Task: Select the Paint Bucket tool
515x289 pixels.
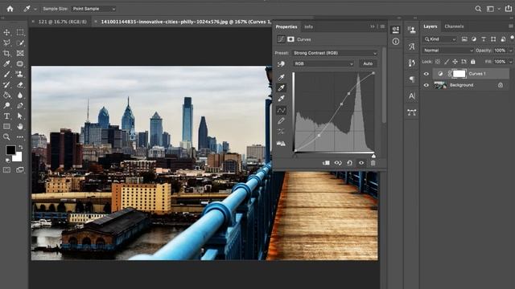Action: click(6, 95)
